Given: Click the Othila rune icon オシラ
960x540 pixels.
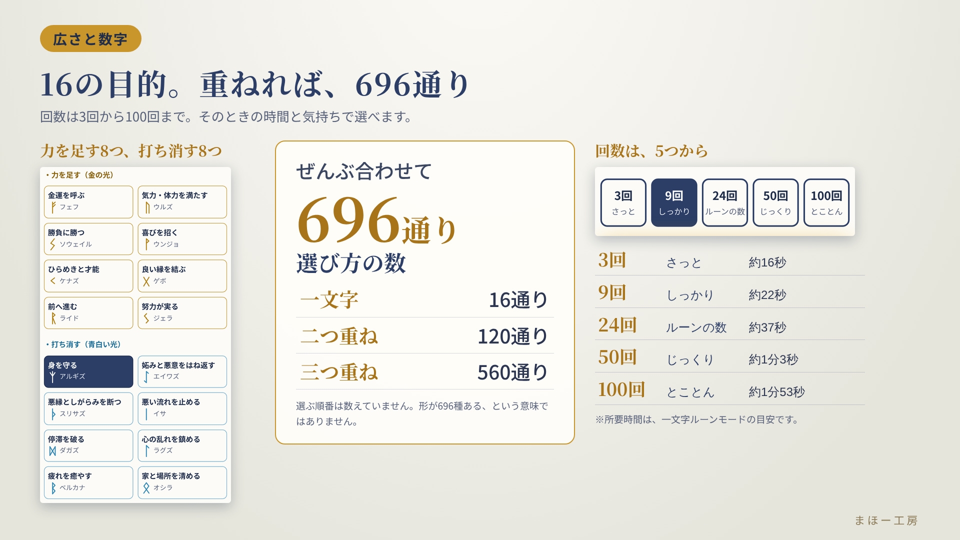Looking at the screenshot, I should click(x=146, y=488).
